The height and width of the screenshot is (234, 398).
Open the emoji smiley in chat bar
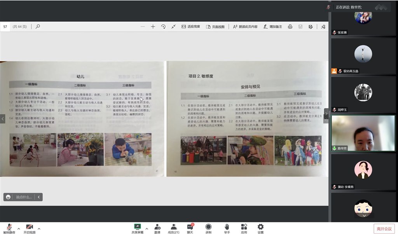[x=8, y=197]
